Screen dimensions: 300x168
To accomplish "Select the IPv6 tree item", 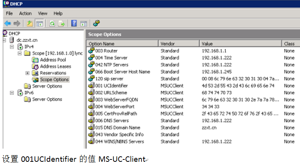I will click(x=29, y=93).
